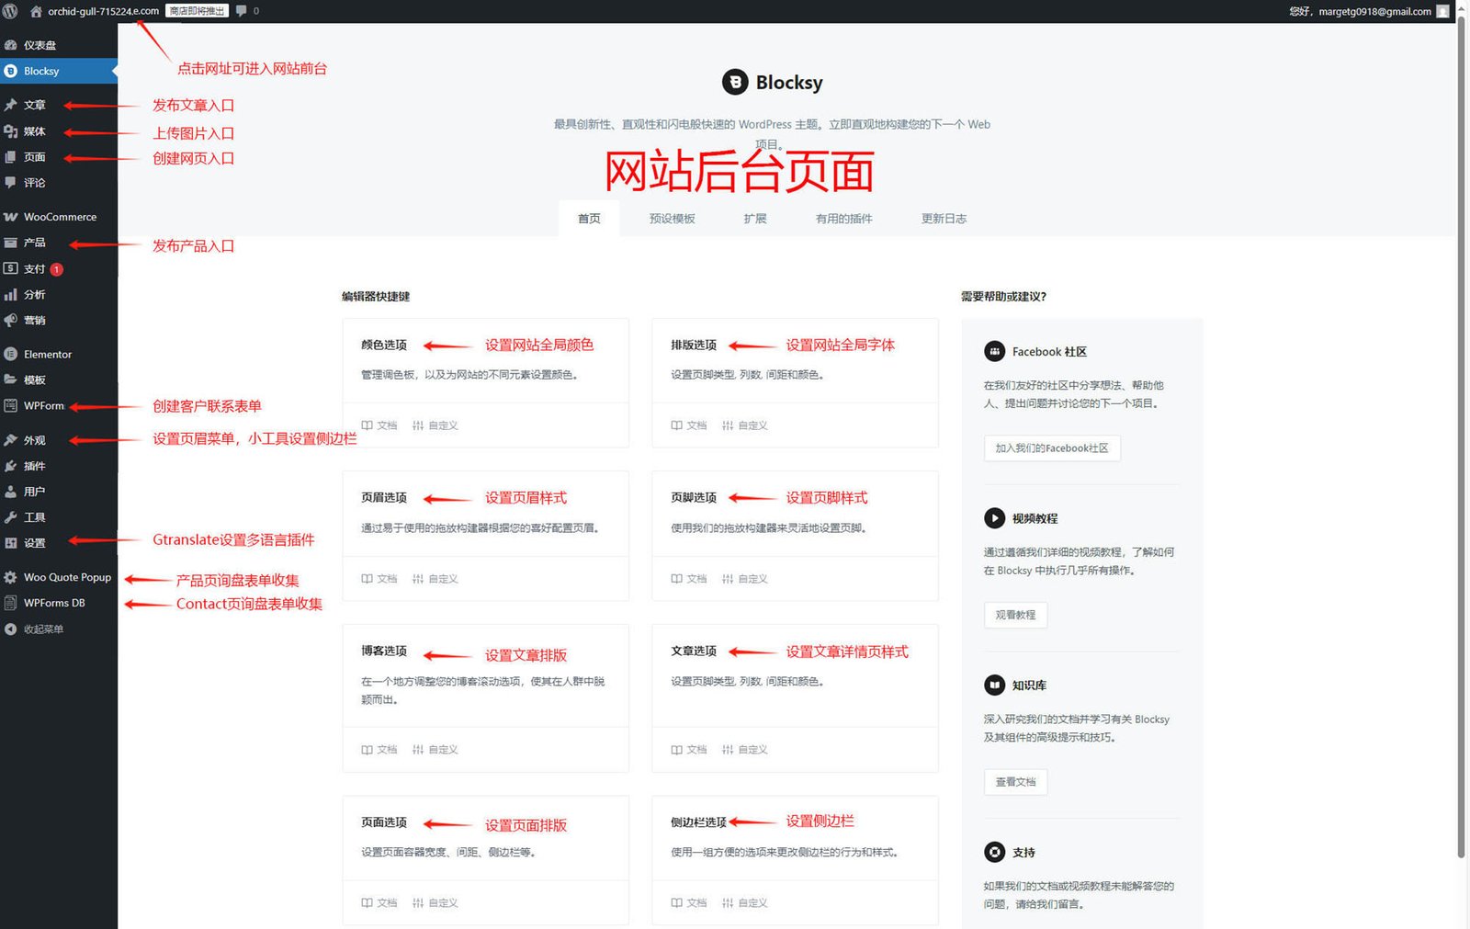Screen dimensions: 1470x929
Task: Click the Elementor icon in sidebar
Action: [11, 354]
